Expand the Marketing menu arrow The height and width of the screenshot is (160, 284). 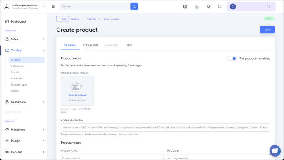coord(43,130)
